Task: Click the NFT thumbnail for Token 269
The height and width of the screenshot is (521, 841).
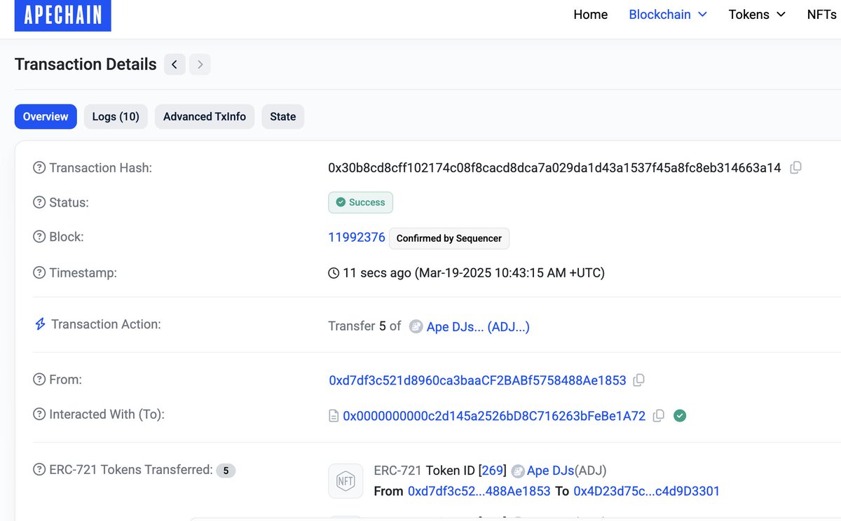Action: tap(346, 481)
